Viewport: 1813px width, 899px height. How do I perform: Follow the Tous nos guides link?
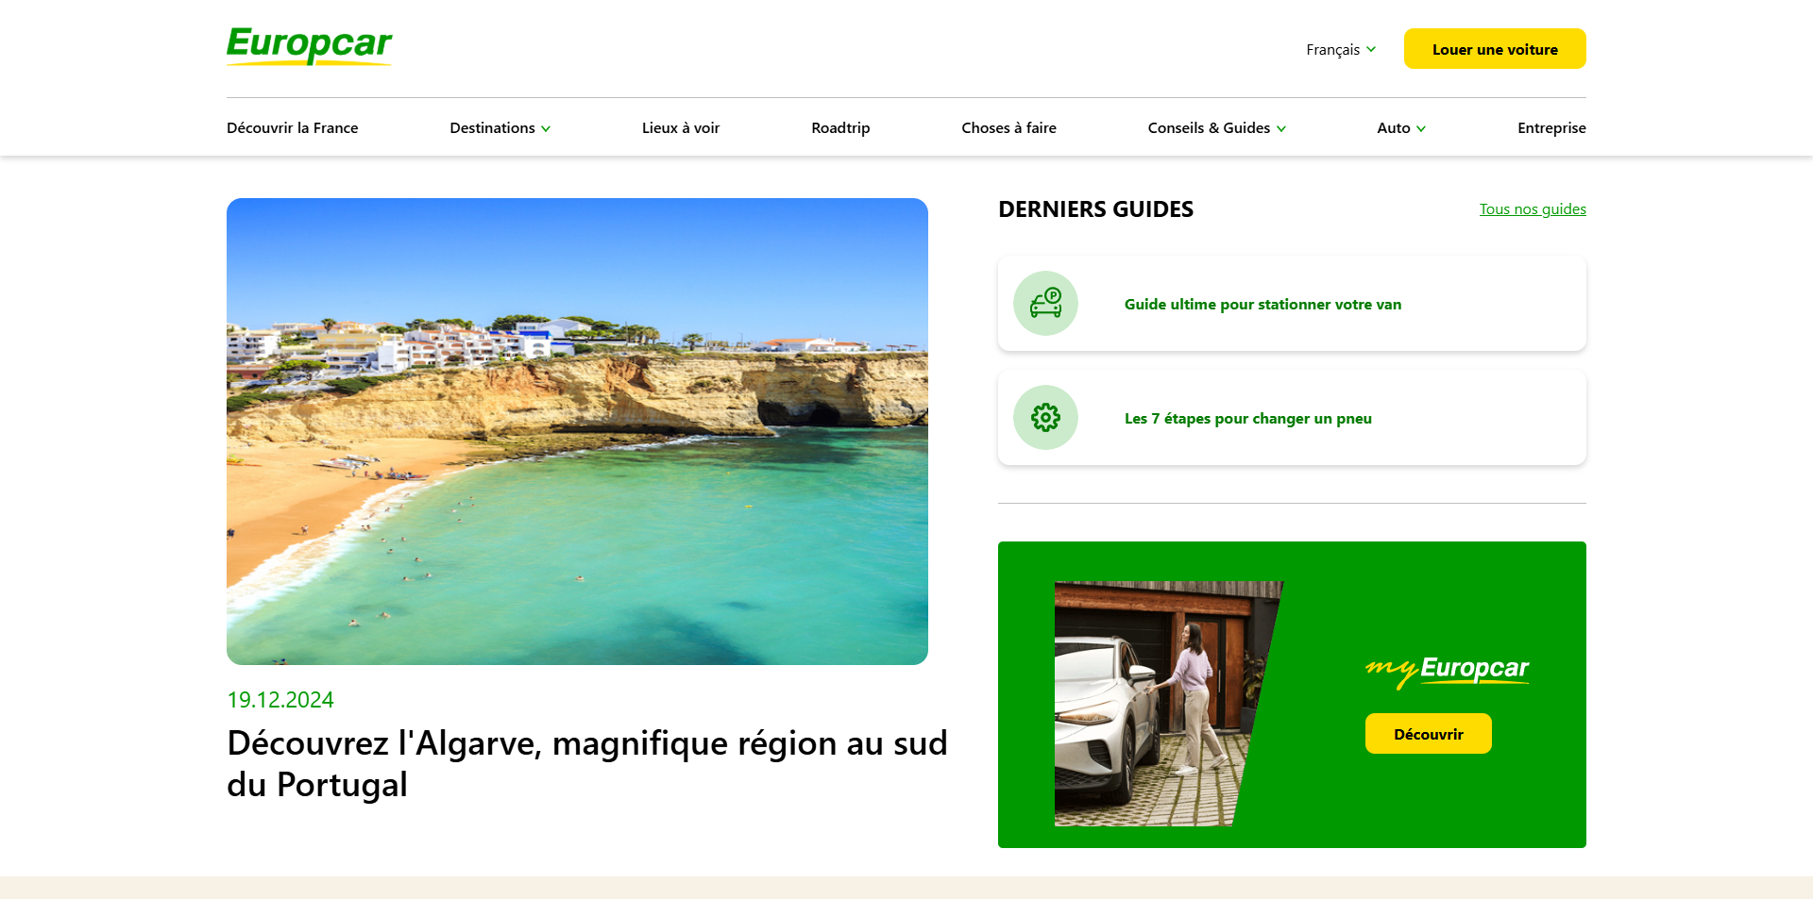pyautogui.click(x=1533, y=209)
